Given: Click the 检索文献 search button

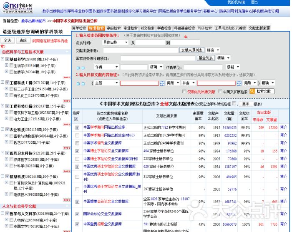Looking at the screenshot, I should 262,91.
